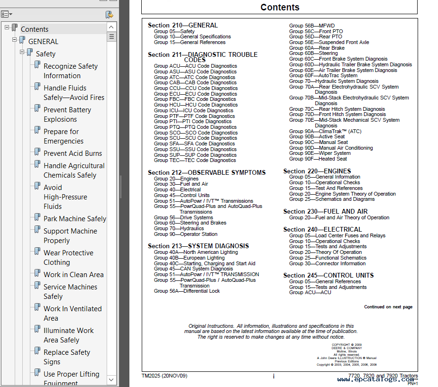Click Section 212—OBSERVABLE SYMPTOMS heading

(207, 172)
